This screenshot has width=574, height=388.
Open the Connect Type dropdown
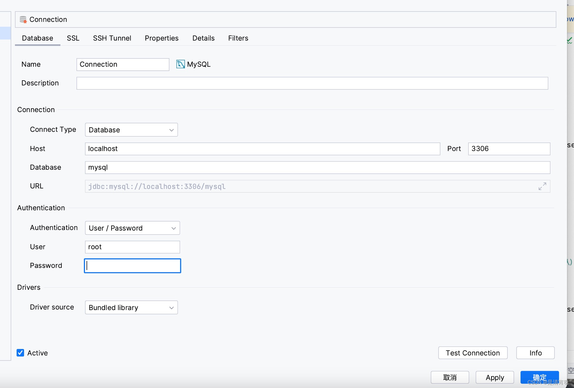[x=131, y=130]
